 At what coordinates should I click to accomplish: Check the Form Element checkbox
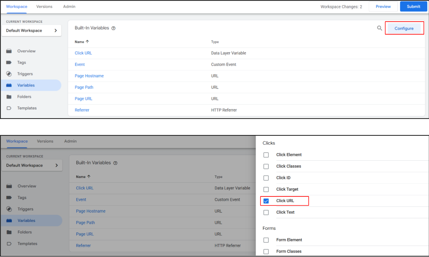point(266,240)
